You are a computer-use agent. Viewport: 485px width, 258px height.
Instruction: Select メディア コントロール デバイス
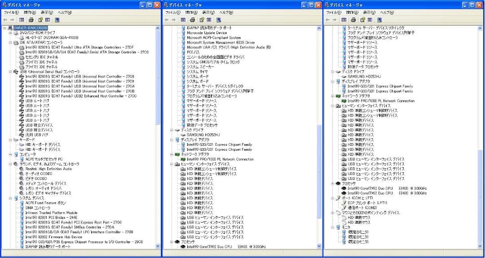tap(46, 184)
